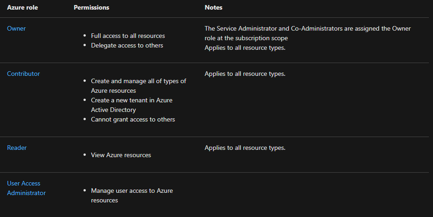This screenshot has width=433, height=217.
Task: Click the Service Administrator note in Owner row
Action: (x=308, y=28)
